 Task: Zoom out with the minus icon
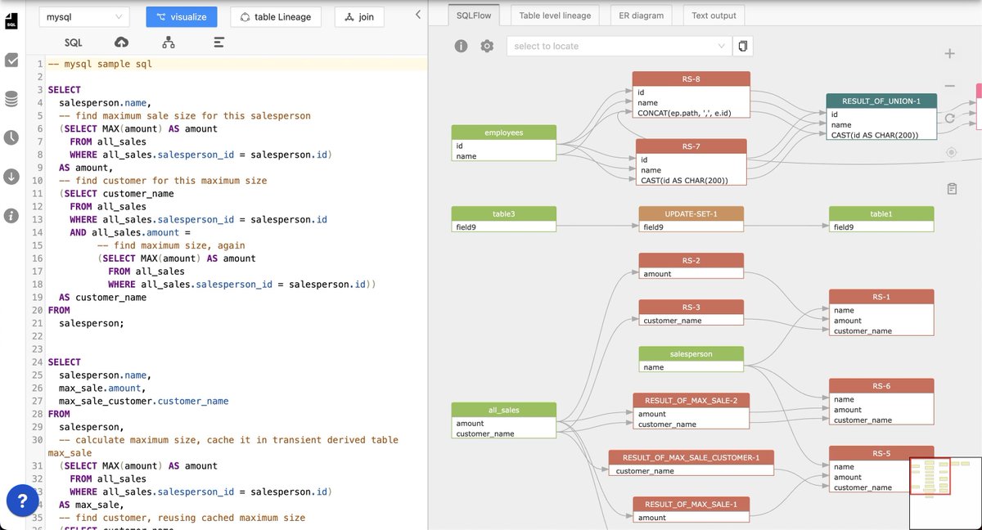coord(950,86)
